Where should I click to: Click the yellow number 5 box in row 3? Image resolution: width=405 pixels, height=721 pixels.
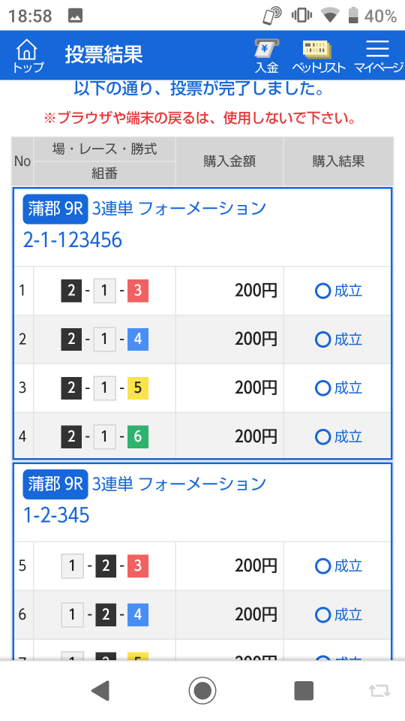tap(138, 388)
